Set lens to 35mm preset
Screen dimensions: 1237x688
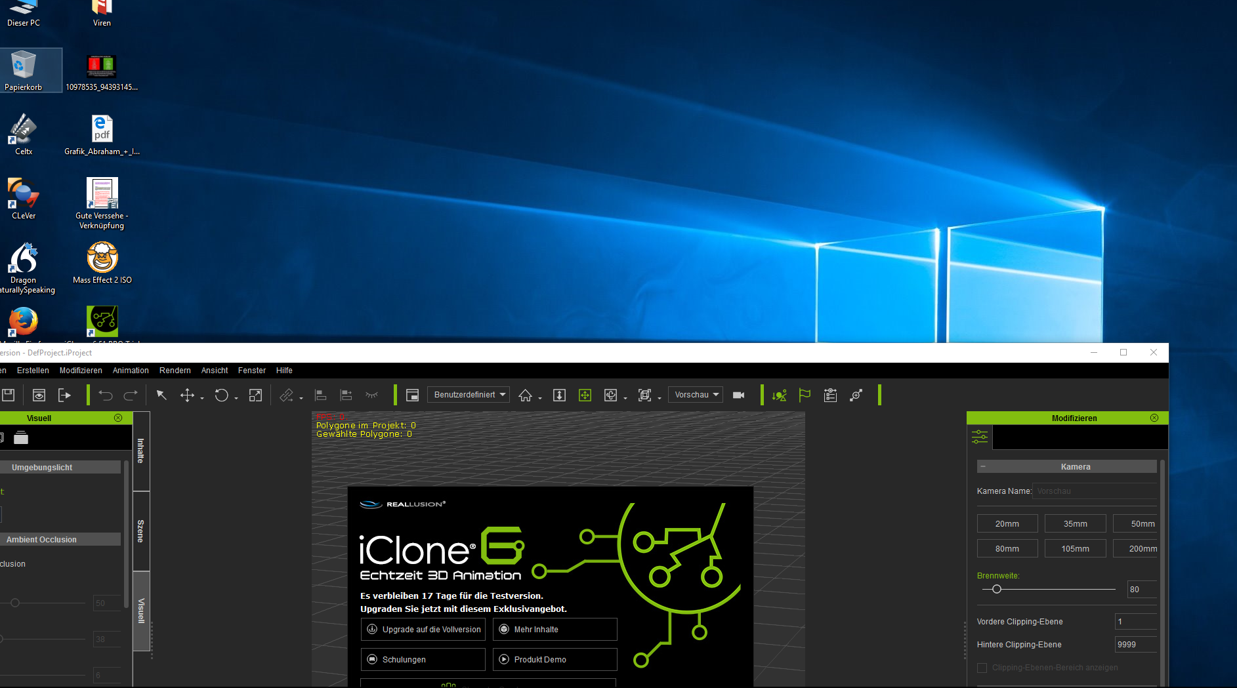tap(1076, 523)
